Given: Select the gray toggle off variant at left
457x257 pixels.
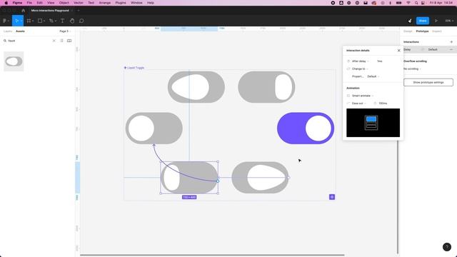Looking at the screenshot, I should 154,128.
